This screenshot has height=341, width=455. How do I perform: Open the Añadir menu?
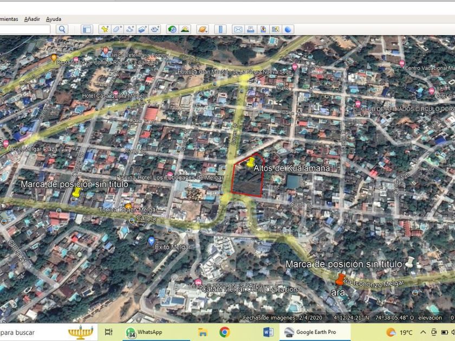click(x=32, y=19)
